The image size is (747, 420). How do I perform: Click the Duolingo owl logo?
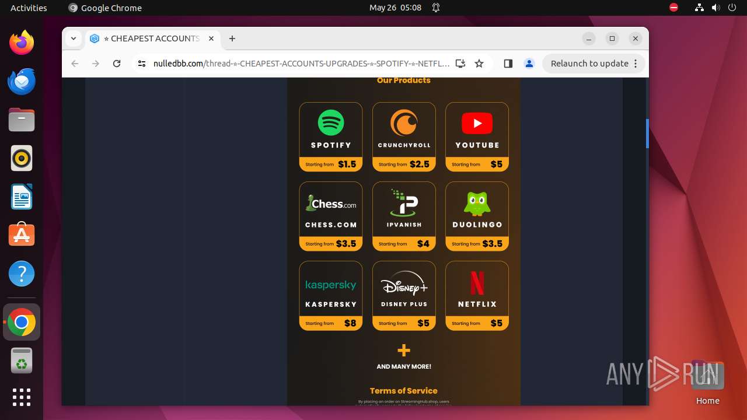pos(477,203)
